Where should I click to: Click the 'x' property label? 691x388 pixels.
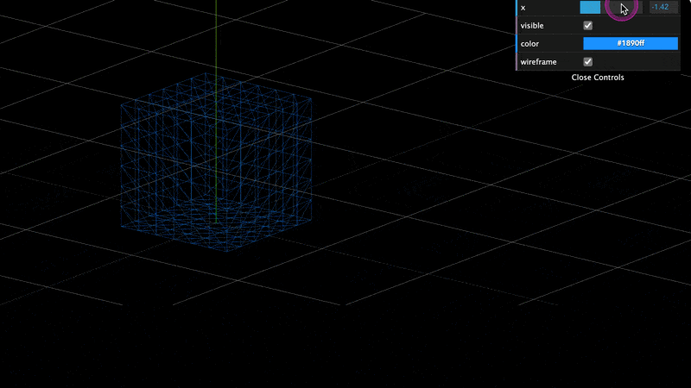coord(523,8)
